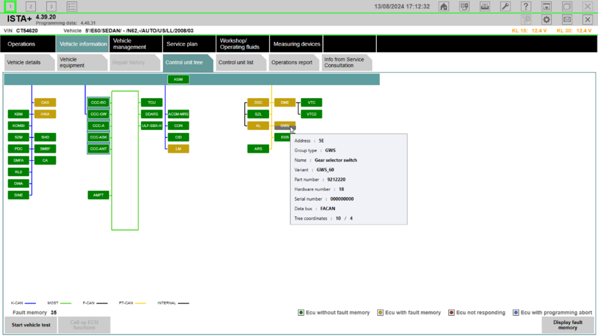Click the Ecu not responding red swatch
This screenshot has width=598, height=336.
pos(451,313)
